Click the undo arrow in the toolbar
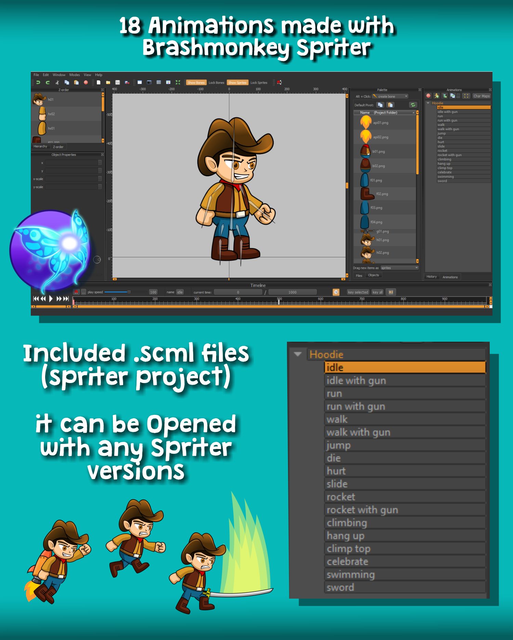This screenshot has height=640, width=513. (38, 82)
